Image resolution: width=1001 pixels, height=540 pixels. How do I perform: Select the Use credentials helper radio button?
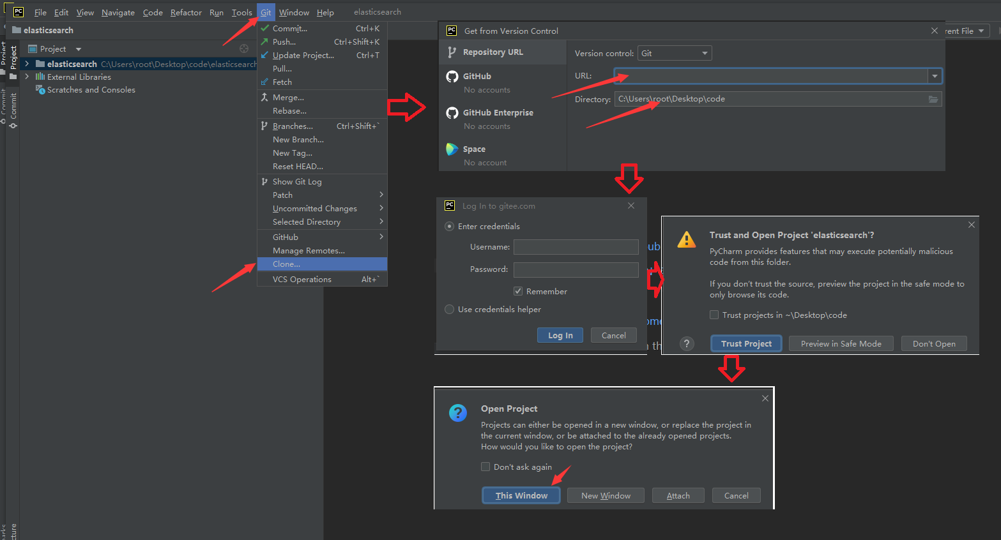pos(450,309)
